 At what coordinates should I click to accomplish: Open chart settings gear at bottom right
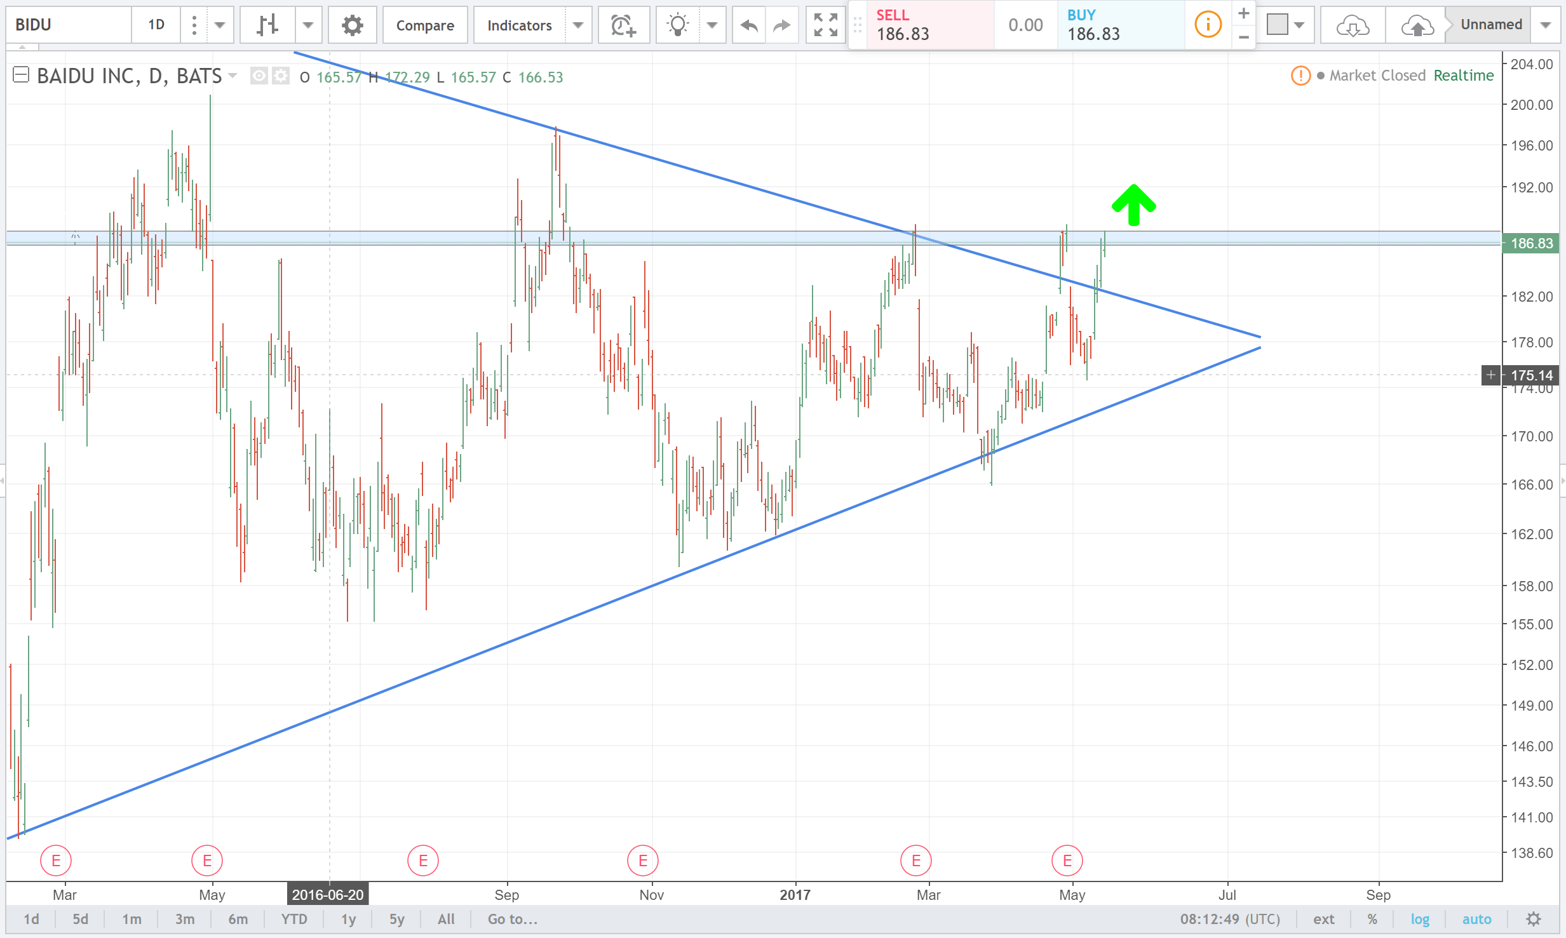[1534, 919]
